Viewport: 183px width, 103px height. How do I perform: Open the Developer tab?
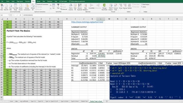coord(50,1)
